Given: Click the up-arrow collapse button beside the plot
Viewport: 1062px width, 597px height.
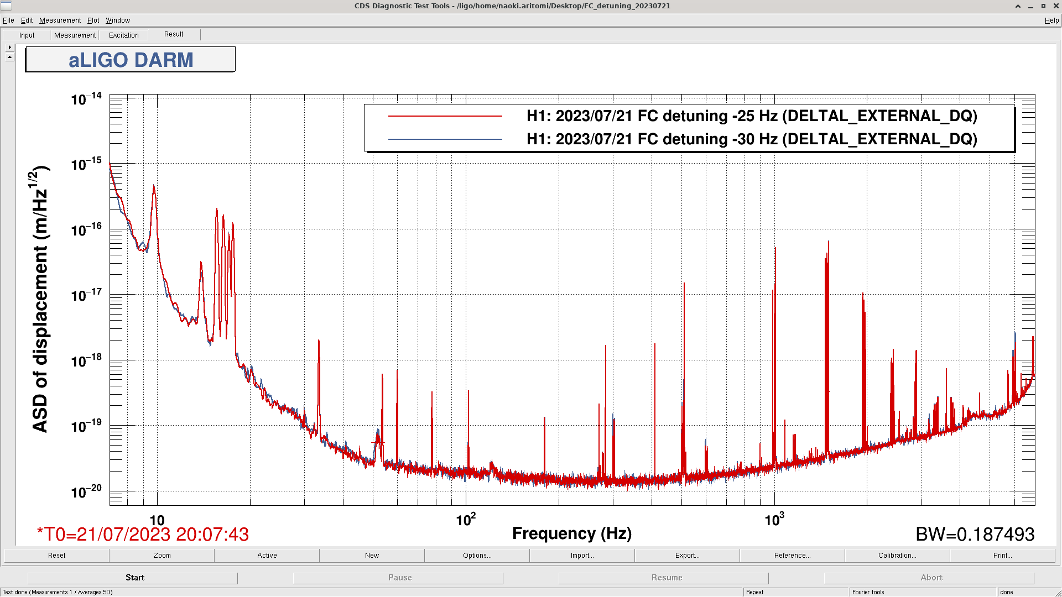Looking at the screenshot, I should [9, 57].
